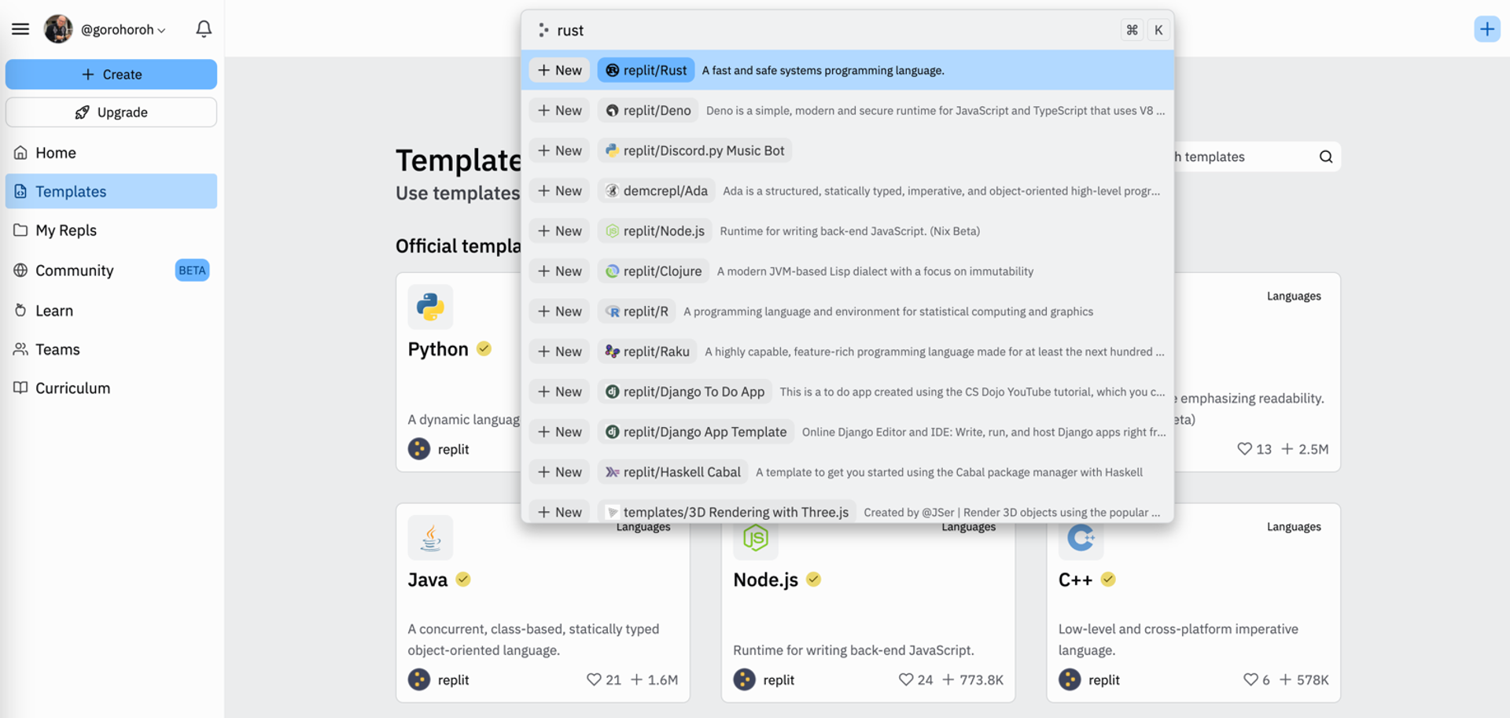1510x718 pixels.
Task: Navigate to Home in the sidebar
Action: coord(56,153)
